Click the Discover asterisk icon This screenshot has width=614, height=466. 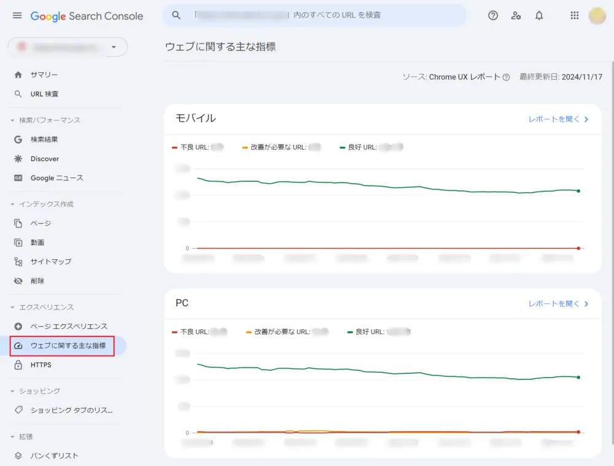tap(18, 158)
